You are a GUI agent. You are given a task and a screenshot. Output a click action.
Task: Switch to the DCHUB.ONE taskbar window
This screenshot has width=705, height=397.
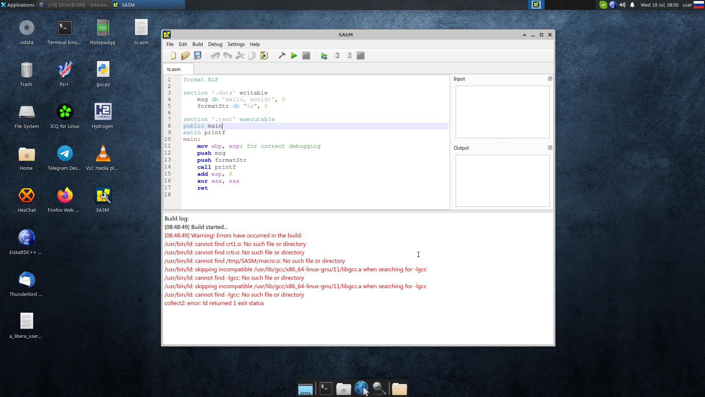(x=75, y=5)
